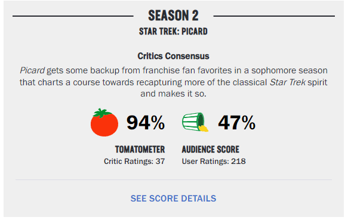Click the spilled popcorn bucket icon
348x220 pixels.
tap(195, 122)
